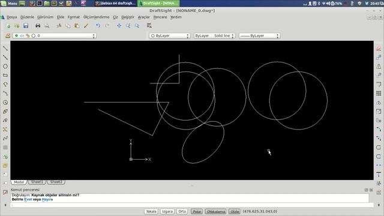Open the Ekle menu
The image size is (384, 216).
(x=61, y=17)
